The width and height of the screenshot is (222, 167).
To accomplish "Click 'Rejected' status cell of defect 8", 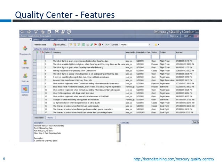I will point(155,84).
